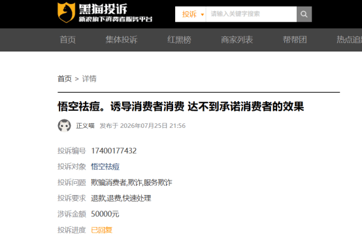Click the 正义喵 username
The height and width of the screenshot is (240, 362).
point(85,126)
